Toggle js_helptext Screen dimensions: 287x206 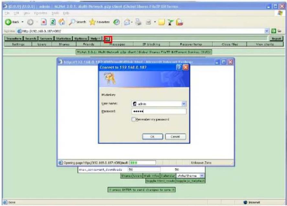(190, 181)
